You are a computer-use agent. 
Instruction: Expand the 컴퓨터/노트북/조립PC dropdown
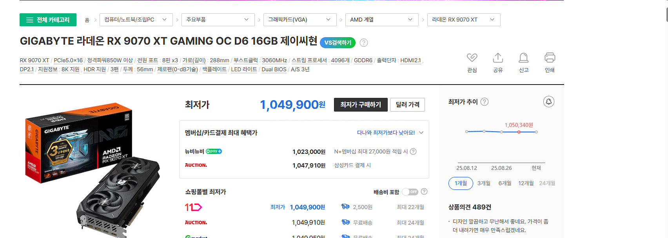[136, 20]
